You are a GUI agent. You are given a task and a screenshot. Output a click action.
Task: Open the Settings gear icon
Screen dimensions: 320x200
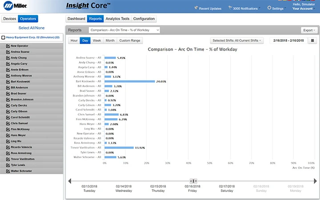(x=269, y=8)
